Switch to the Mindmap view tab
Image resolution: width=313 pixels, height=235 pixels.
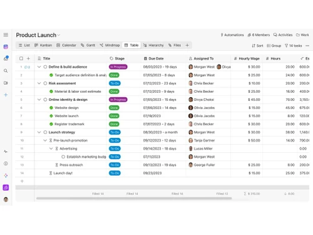pos(110,45)
